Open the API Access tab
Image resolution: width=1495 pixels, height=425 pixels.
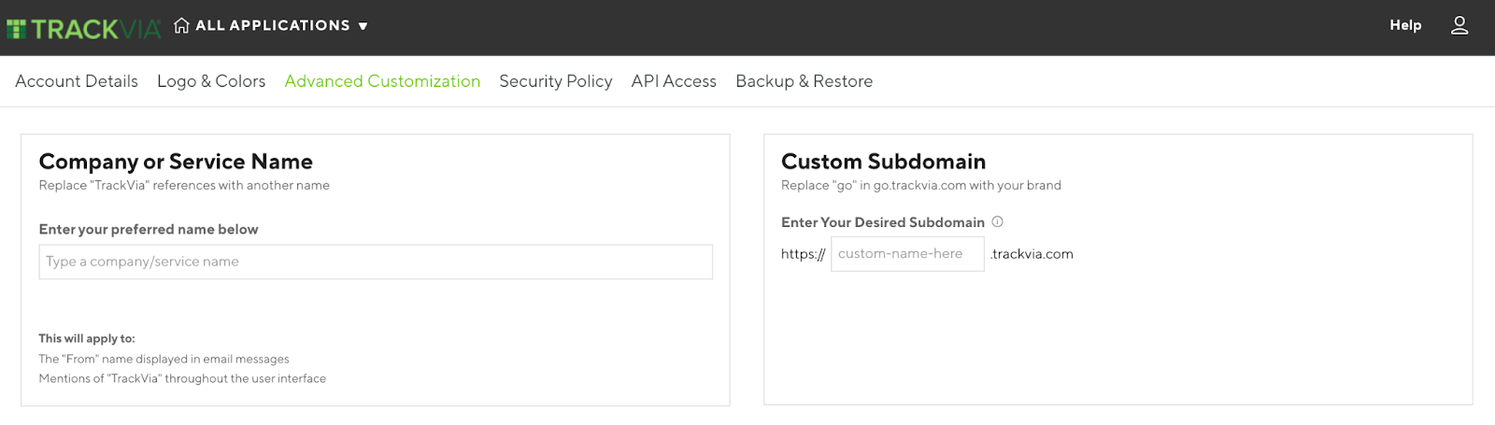[x=674, y=81]
